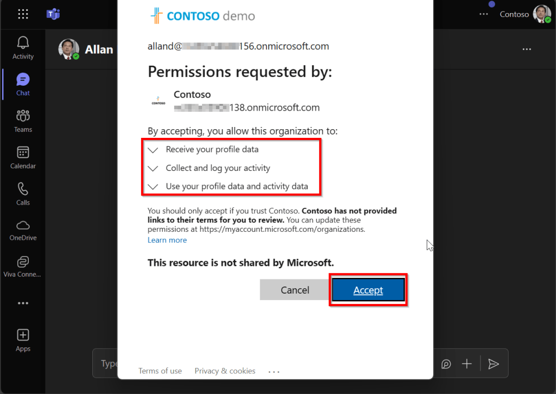The image size is (556, 394).
Task: Click the Accept button
Action: pyautogui.click(x=368, y=290)
